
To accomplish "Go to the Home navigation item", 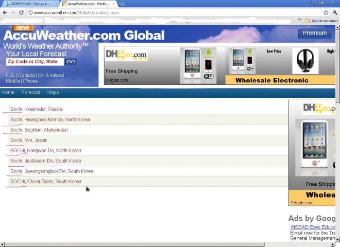I will (8, 92).
